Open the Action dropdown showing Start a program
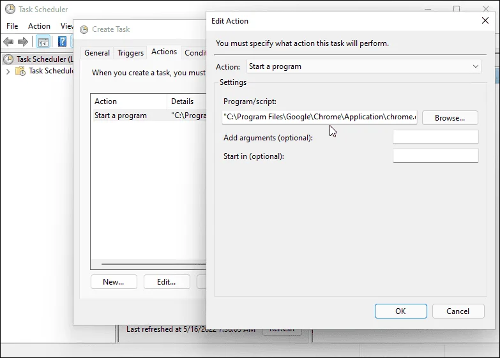500x358 pixels. pyautogui.click(x=363, y=66)
